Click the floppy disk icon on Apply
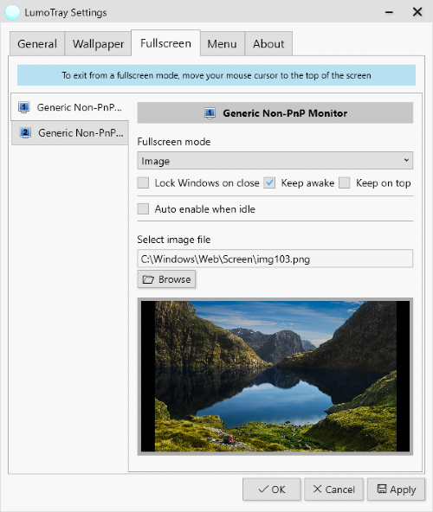Screen dimensions: 433x512 click(382, 489)
